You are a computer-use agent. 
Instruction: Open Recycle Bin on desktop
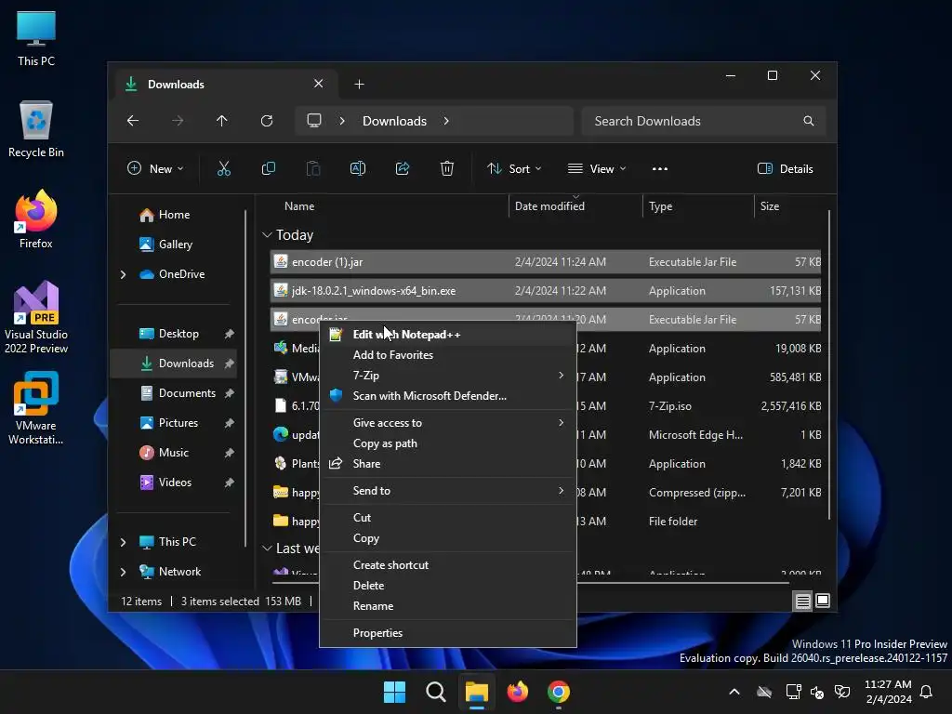36,128
